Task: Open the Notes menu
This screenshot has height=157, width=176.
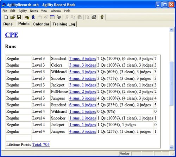Action: coord(34,11)
